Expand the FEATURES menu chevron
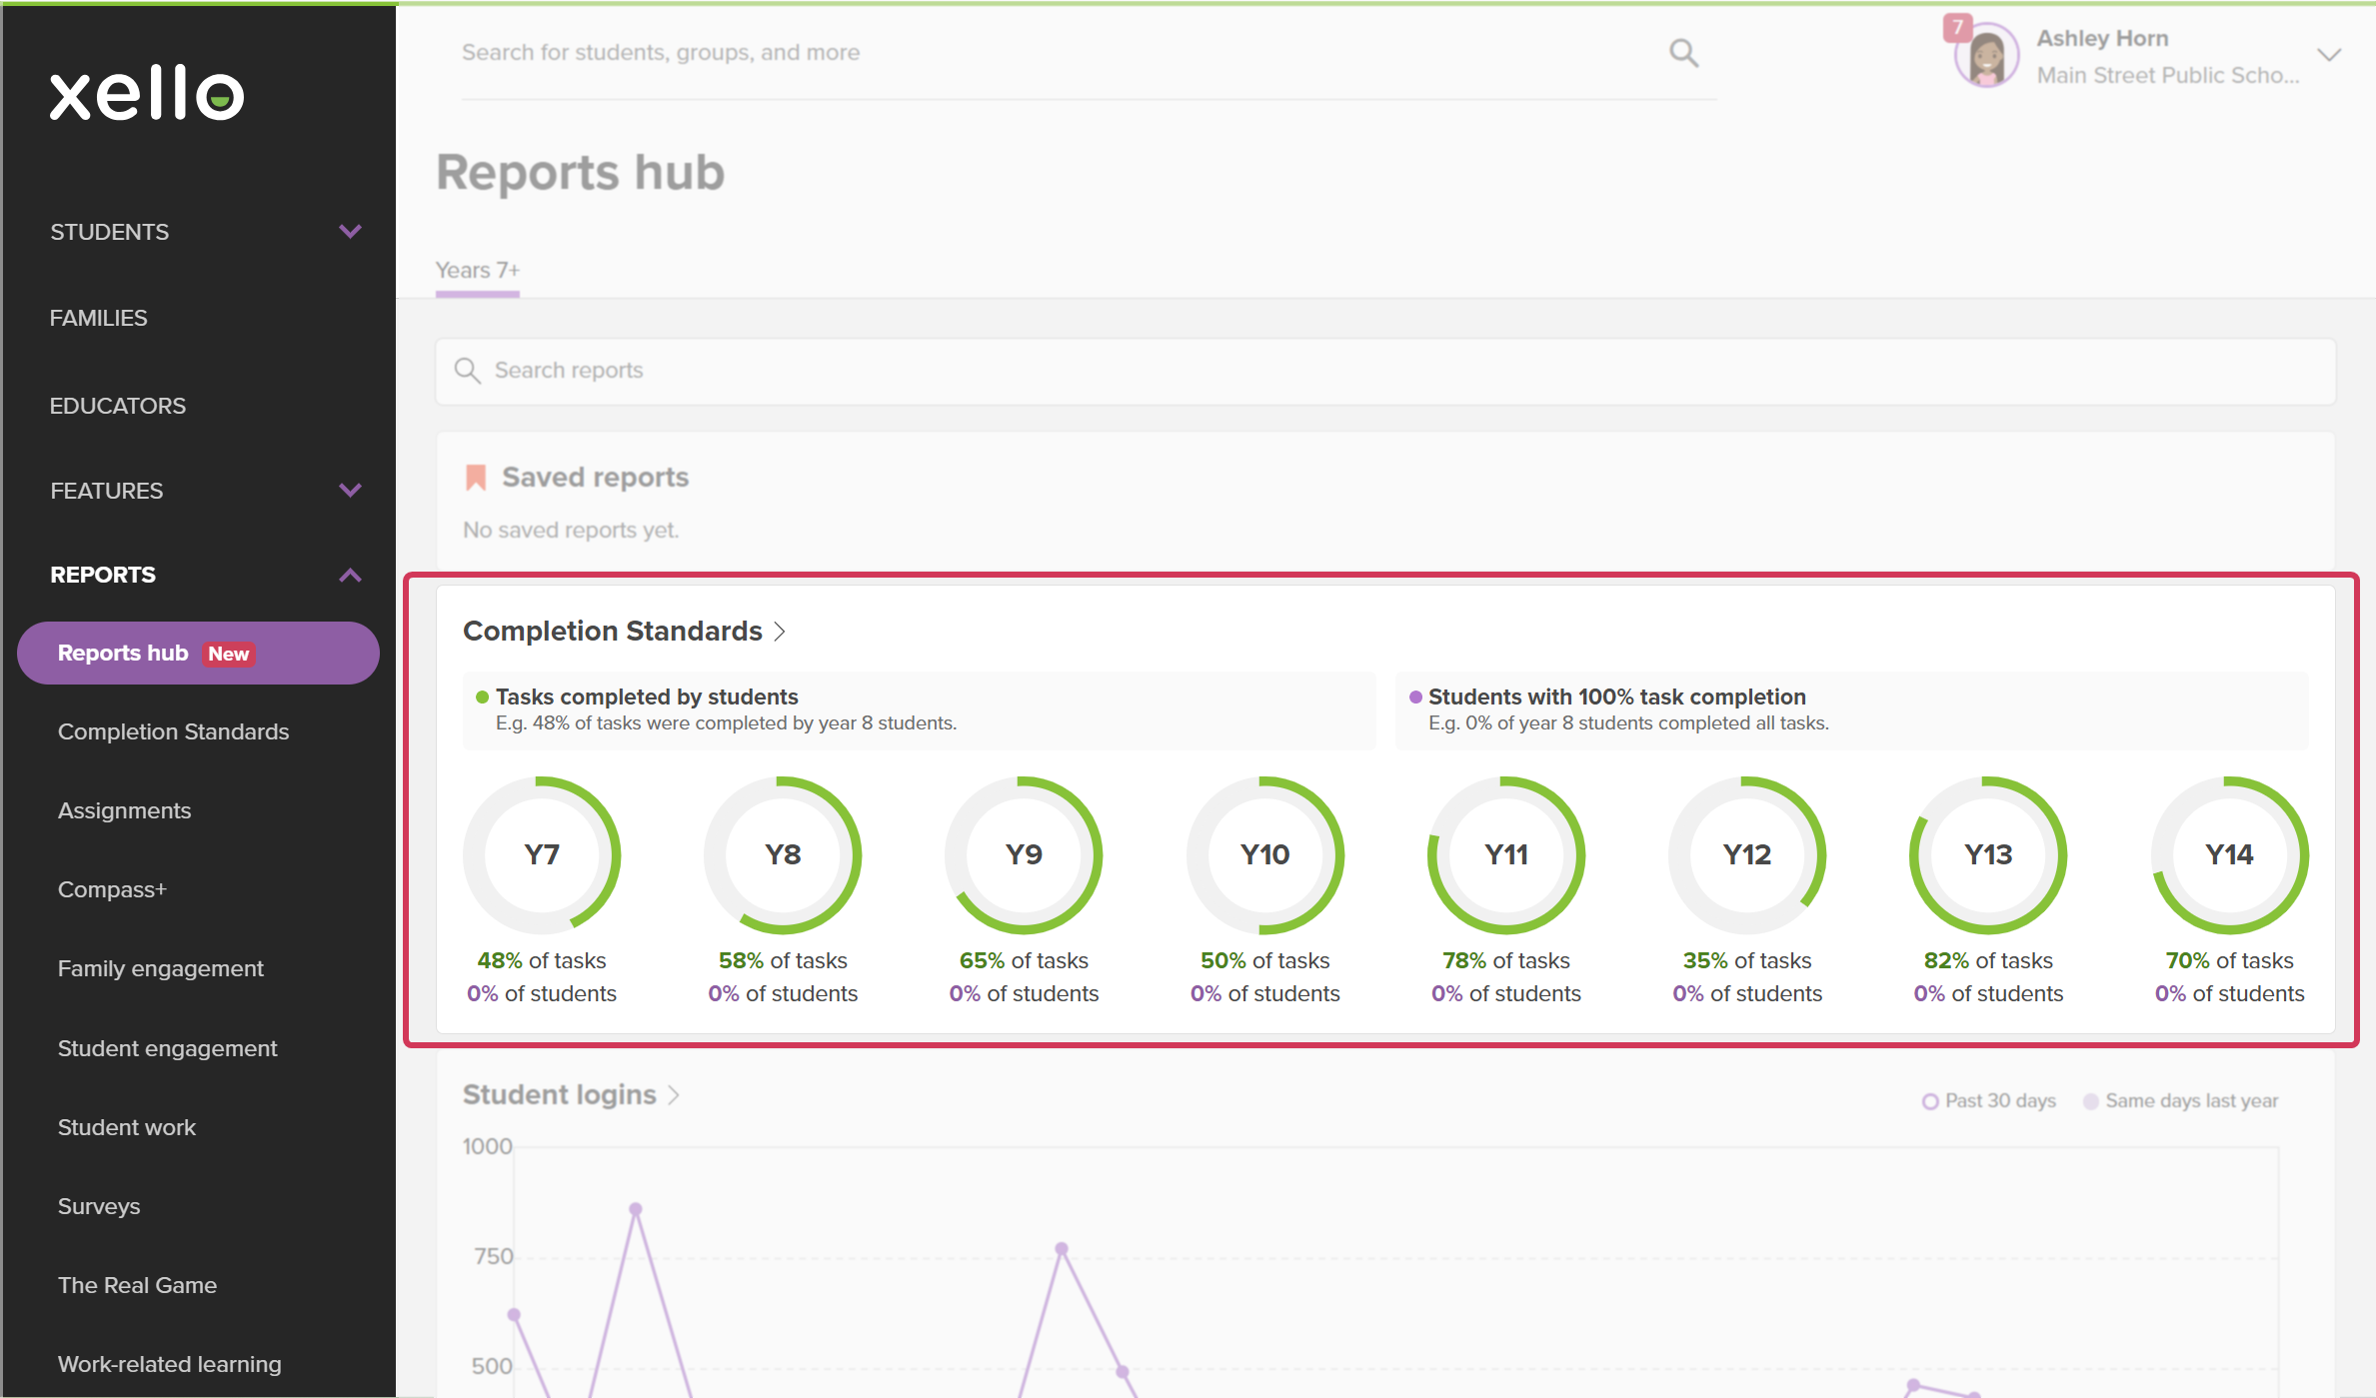This screenshot has height=1398, width=2376. click(x=350, y=491)
